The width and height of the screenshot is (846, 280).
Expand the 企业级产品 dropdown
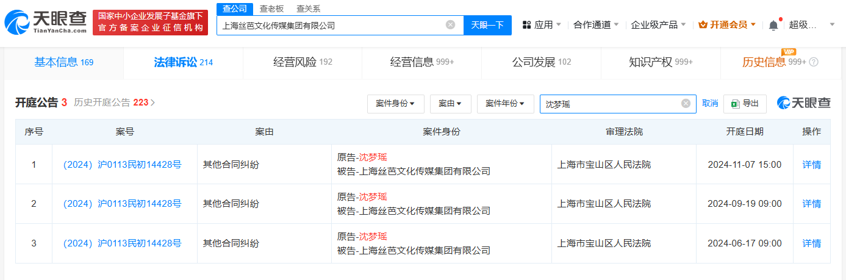pyautogui.click(x=658, y=25)
